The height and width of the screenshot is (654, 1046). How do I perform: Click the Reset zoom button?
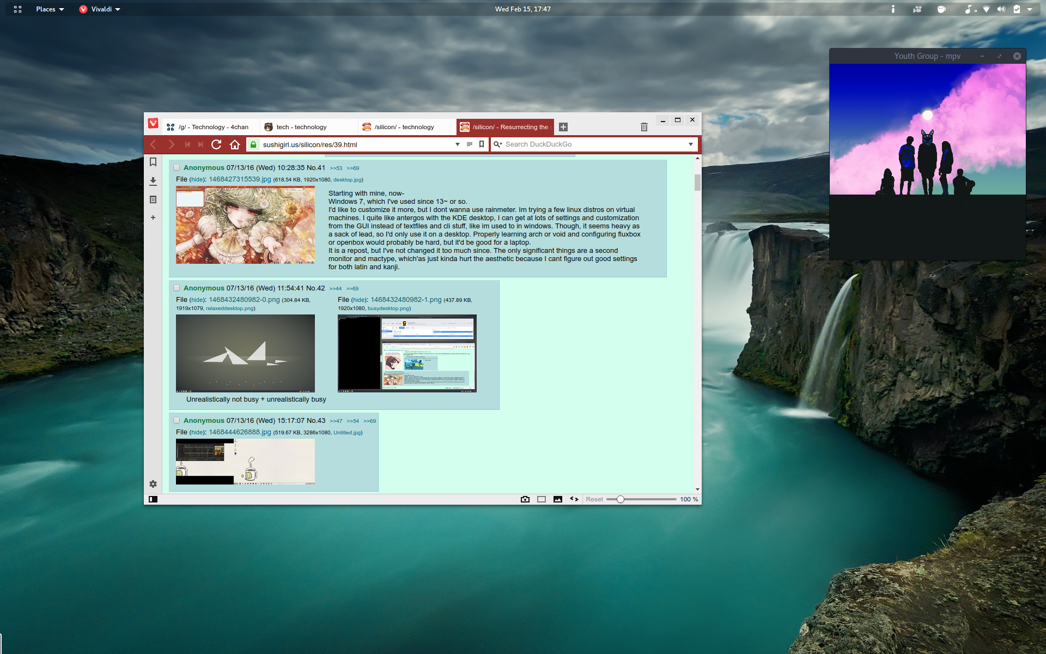(594, 499)
